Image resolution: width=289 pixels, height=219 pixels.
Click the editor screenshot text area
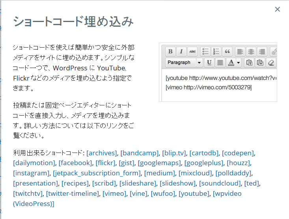[x=219, y=85]
